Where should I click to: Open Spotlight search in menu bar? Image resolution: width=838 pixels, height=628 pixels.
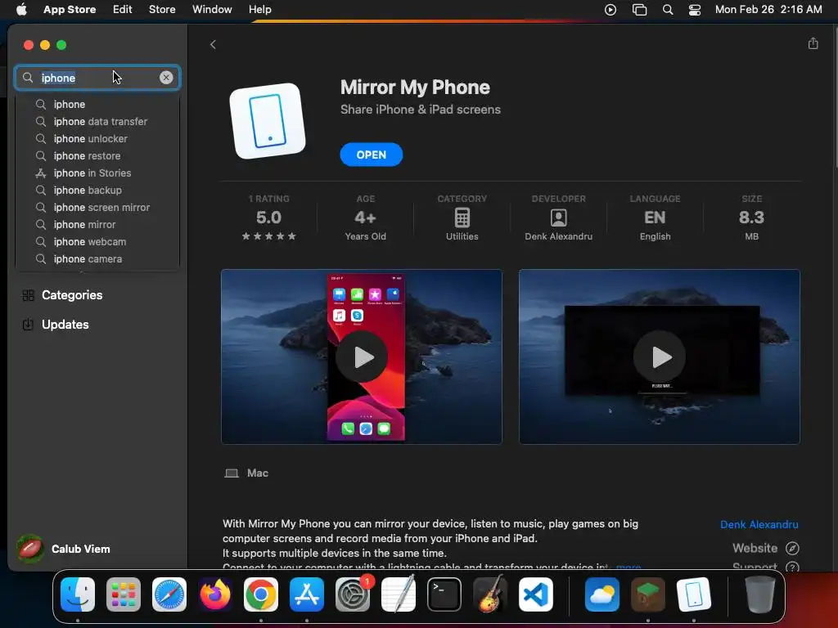(x=668, y=10)
